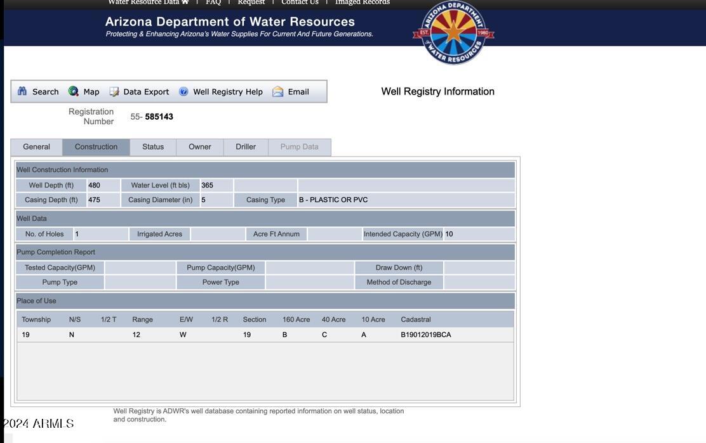Click the Email envelope icon
706x443 pixels.
tap(277, 91)
